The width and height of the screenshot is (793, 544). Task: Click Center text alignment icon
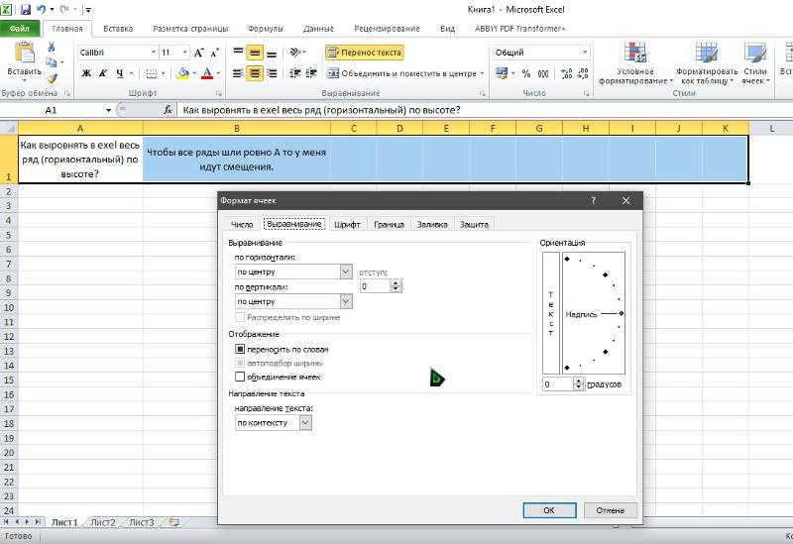click(x=255, y=73)
